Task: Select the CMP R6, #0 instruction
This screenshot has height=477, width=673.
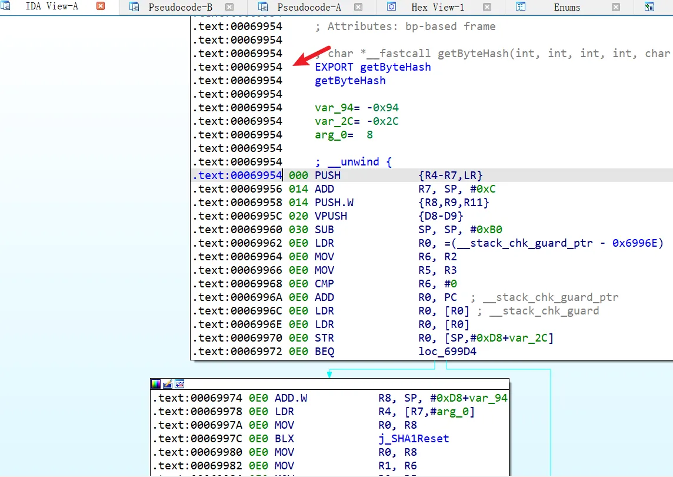Action: pos(386,284)
